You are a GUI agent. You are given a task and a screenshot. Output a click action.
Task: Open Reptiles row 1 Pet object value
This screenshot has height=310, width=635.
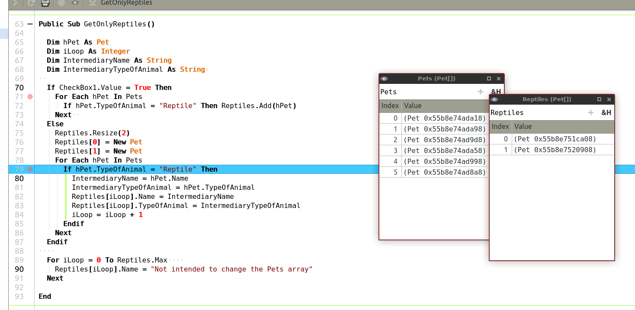point(555,150)
